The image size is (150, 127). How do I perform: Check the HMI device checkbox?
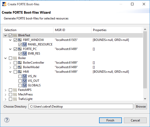15,72
